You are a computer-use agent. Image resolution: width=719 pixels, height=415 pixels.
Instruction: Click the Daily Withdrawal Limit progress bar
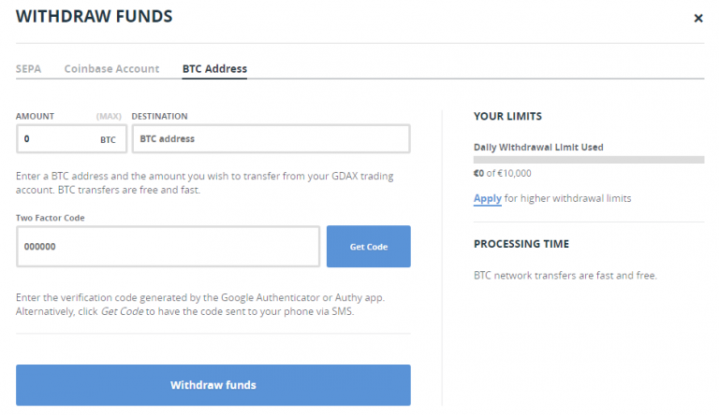588,160
